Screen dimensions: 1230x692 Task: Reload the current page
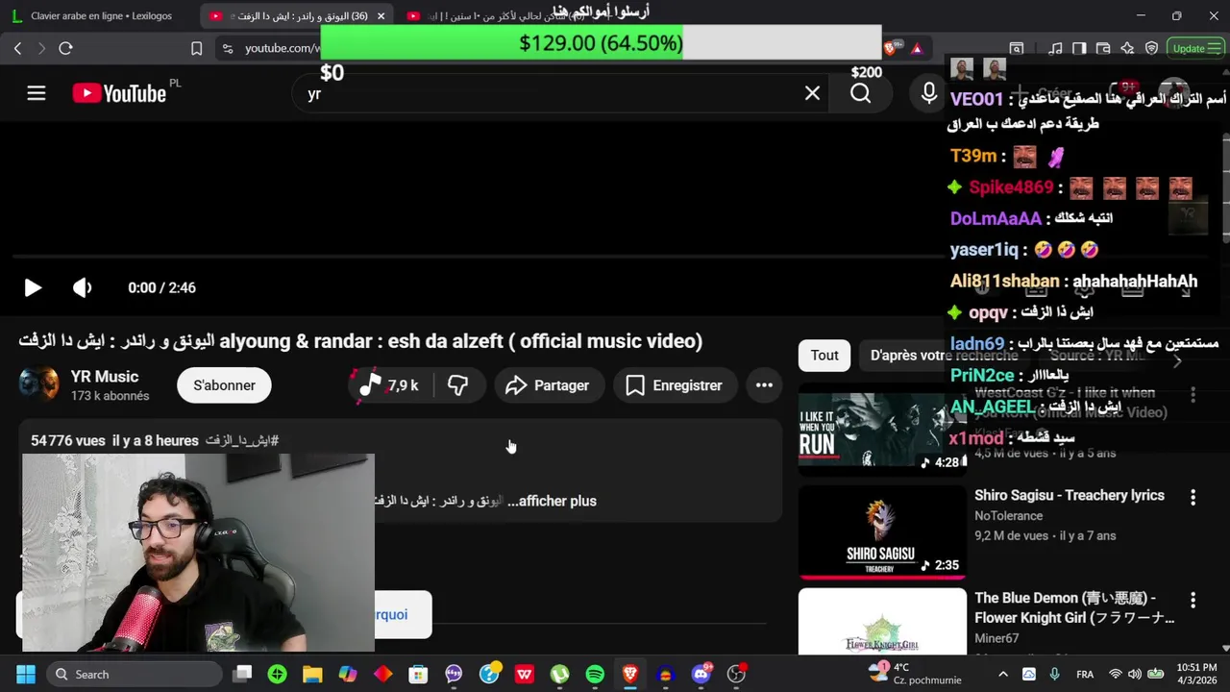[x=65, y=48]
